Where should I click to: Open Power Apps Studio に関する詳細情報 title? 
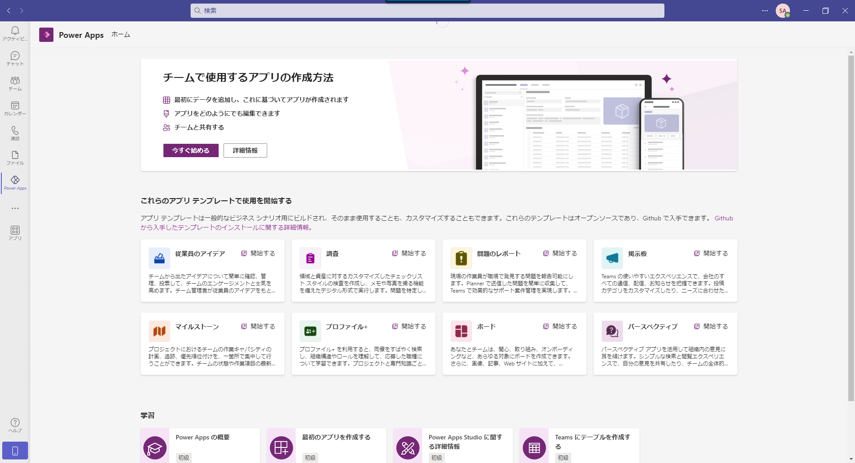465,442
